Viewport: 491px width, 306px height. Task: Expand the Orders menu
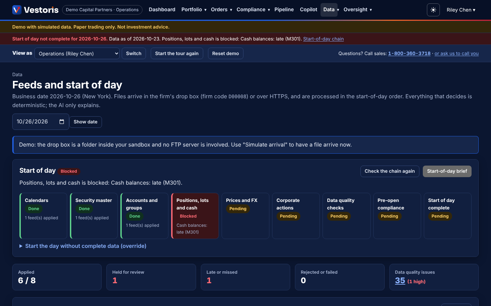click(x=221, y=10)
